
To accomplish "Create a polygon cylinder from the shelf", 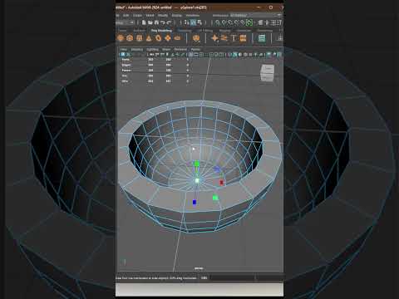I will [x=139, y=38].
